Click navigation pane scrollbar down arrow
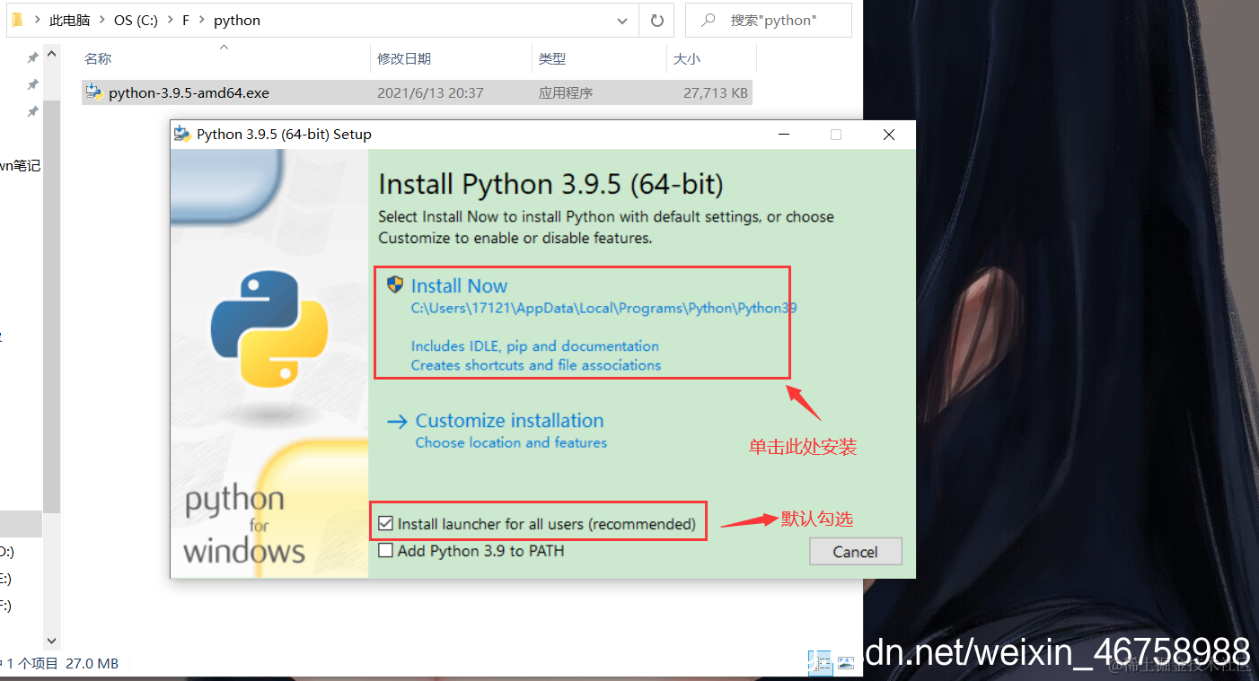Viewport: 1259px width, 681px height. pyautogui.click(x=51, y=641)
